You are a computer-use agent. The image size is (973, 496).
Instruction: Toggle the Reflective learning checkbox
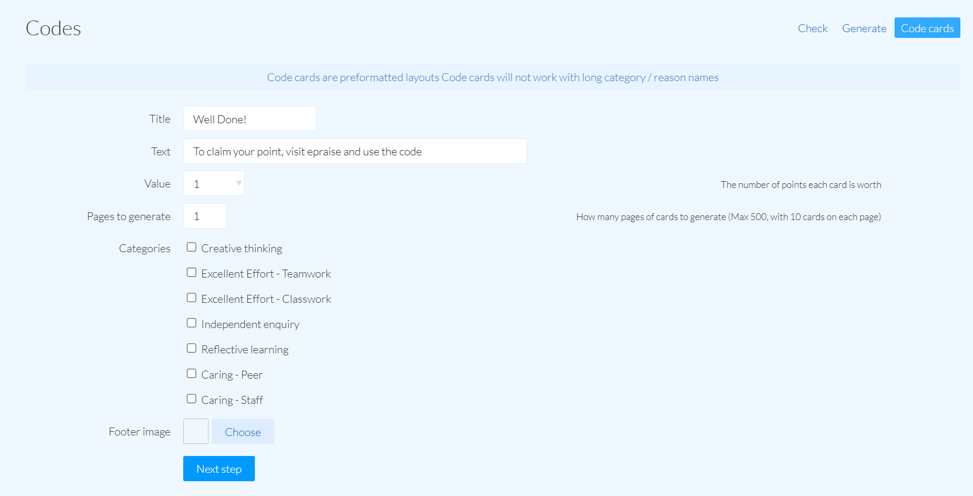(x=192, y=349)
